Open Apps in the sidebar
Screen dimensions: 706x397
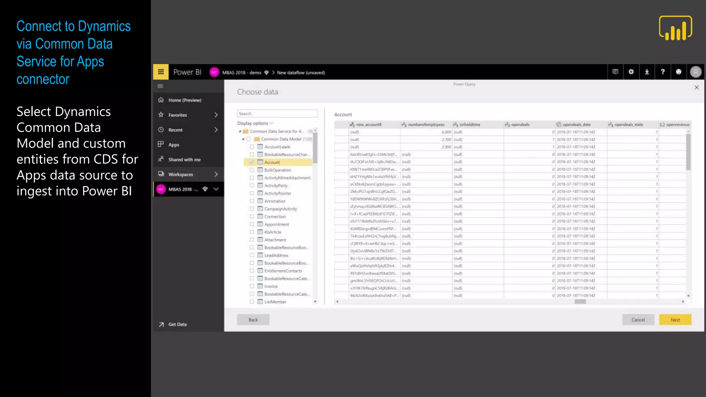(189, 144)
